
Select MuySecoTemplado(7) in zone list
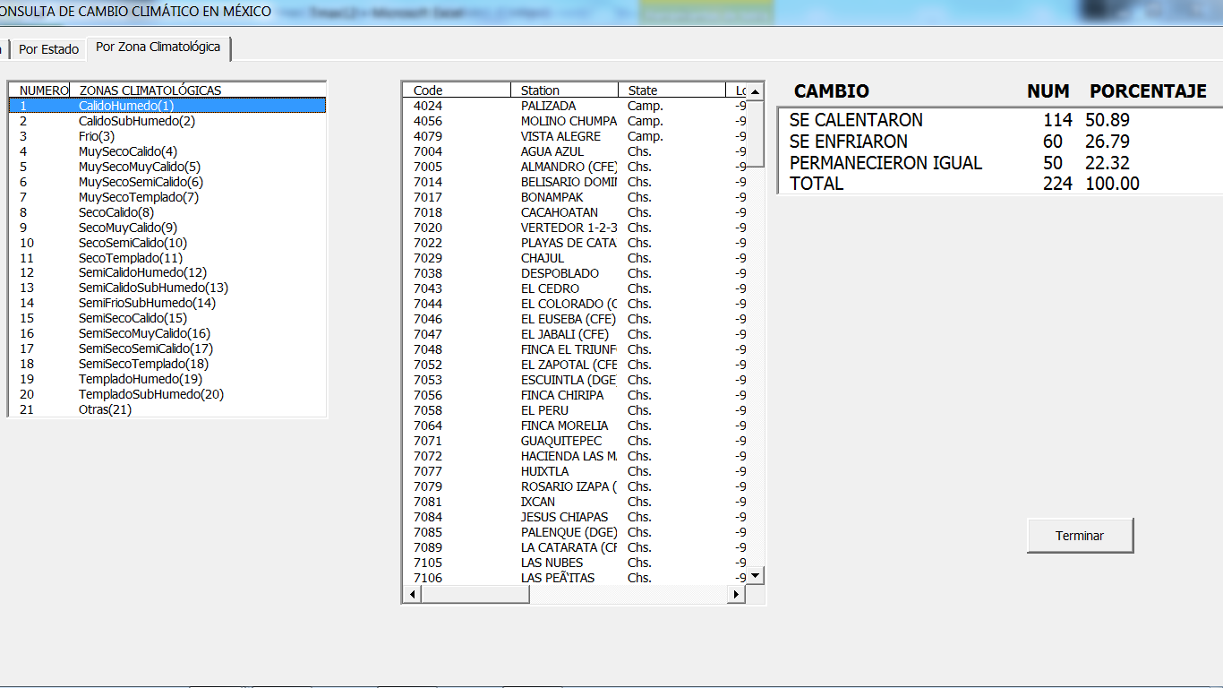[x=139, y=197]
